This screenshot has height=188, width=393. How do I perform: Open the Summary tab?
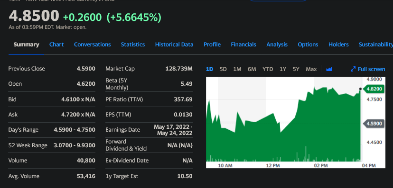click(26, 45)
